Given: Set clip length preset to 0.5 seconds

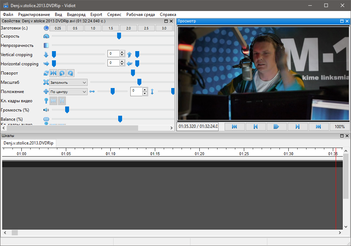Looking at the screenshot, I should click(75, 28).
